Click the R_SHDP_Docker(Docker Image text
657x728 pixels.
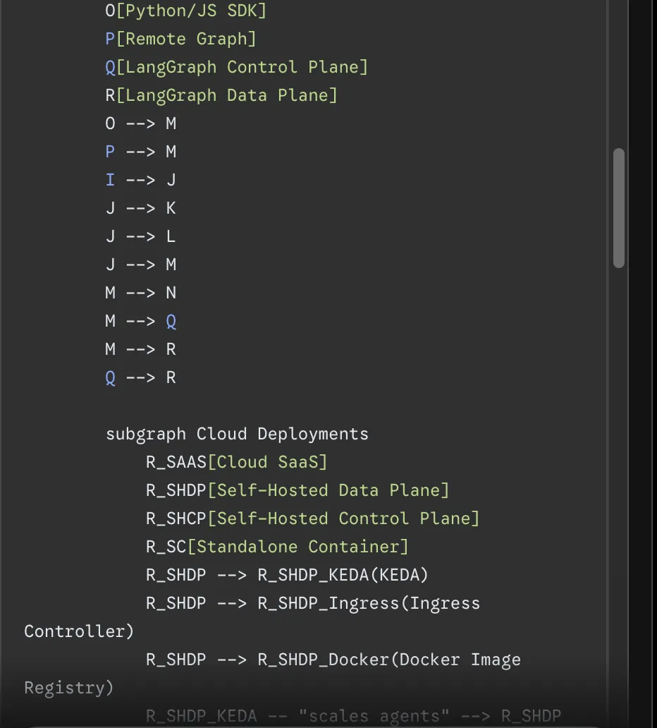pyautogui.click(x=389, y=660)
